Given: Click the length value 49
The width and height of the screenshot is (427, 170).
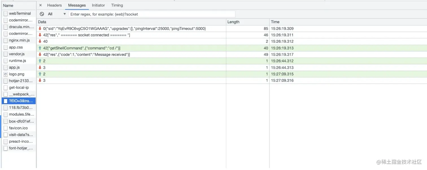Looking at the screenshot, I should point(266,55).
